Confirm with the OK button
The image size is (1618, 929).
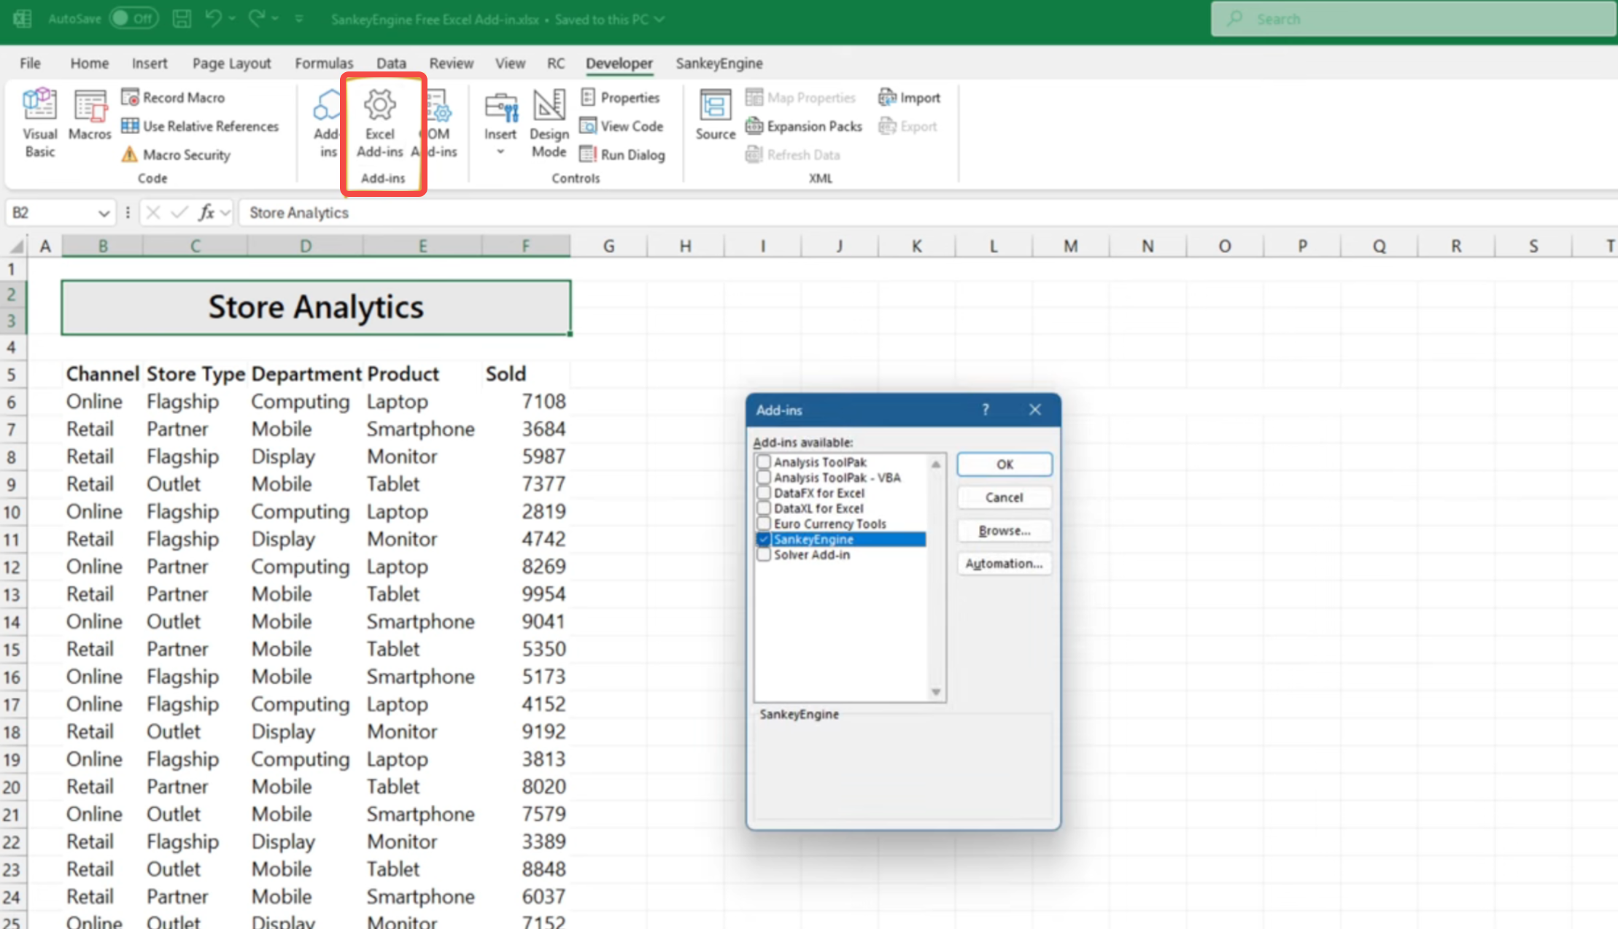click(1005, 464)
